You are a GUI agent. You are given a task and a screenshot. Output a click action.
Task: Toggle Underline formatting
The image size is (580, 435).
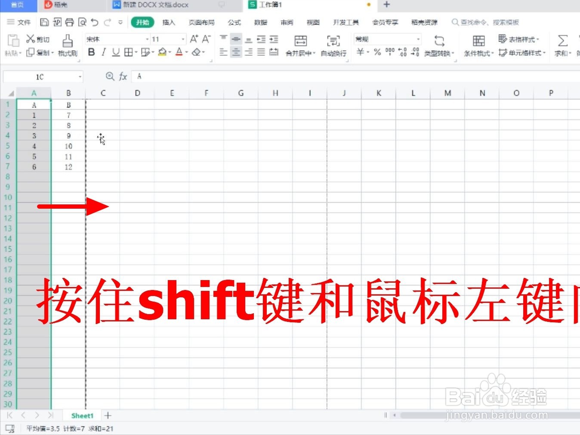pyautogui.click(x=116, y=52)
